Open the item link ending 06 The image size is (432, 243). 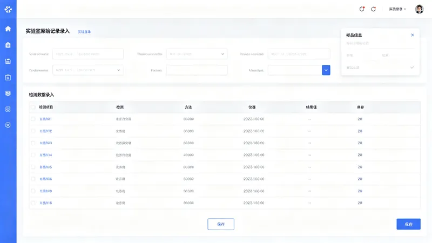click(45, 179)
